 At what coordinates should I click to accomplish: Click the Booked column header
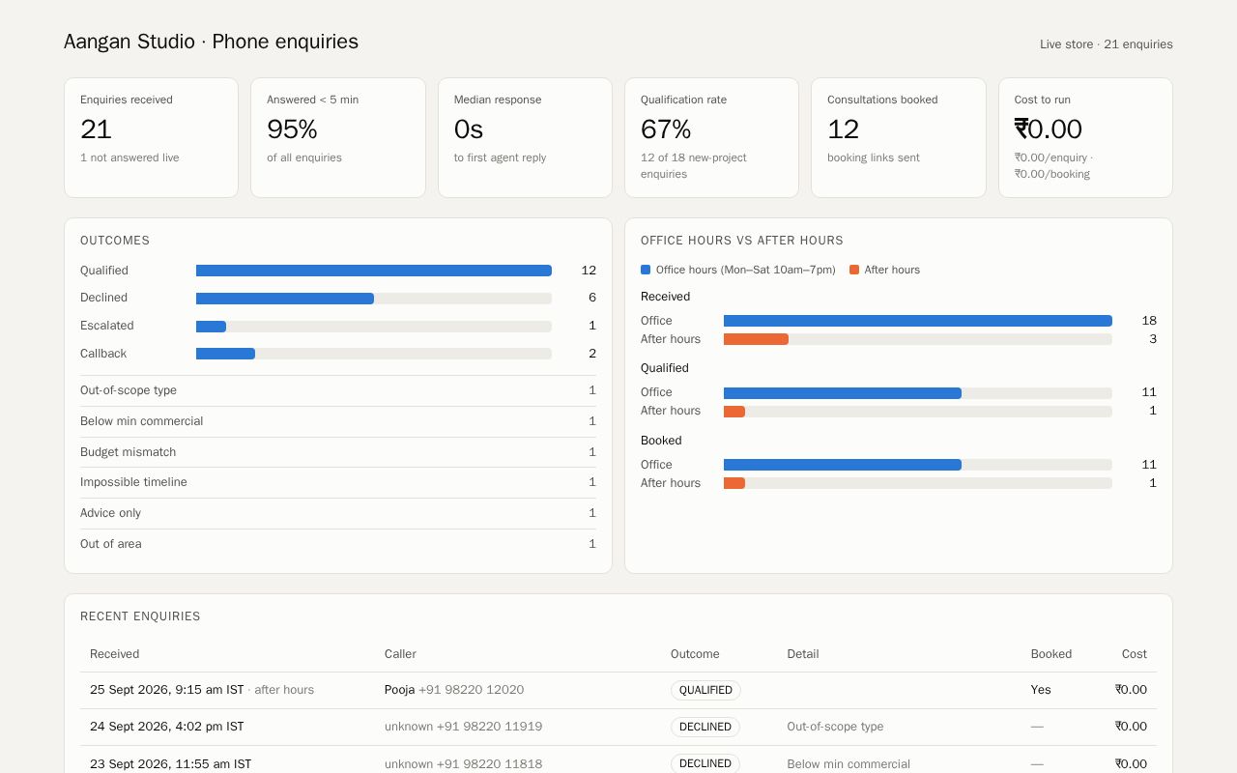point(1051,654)
